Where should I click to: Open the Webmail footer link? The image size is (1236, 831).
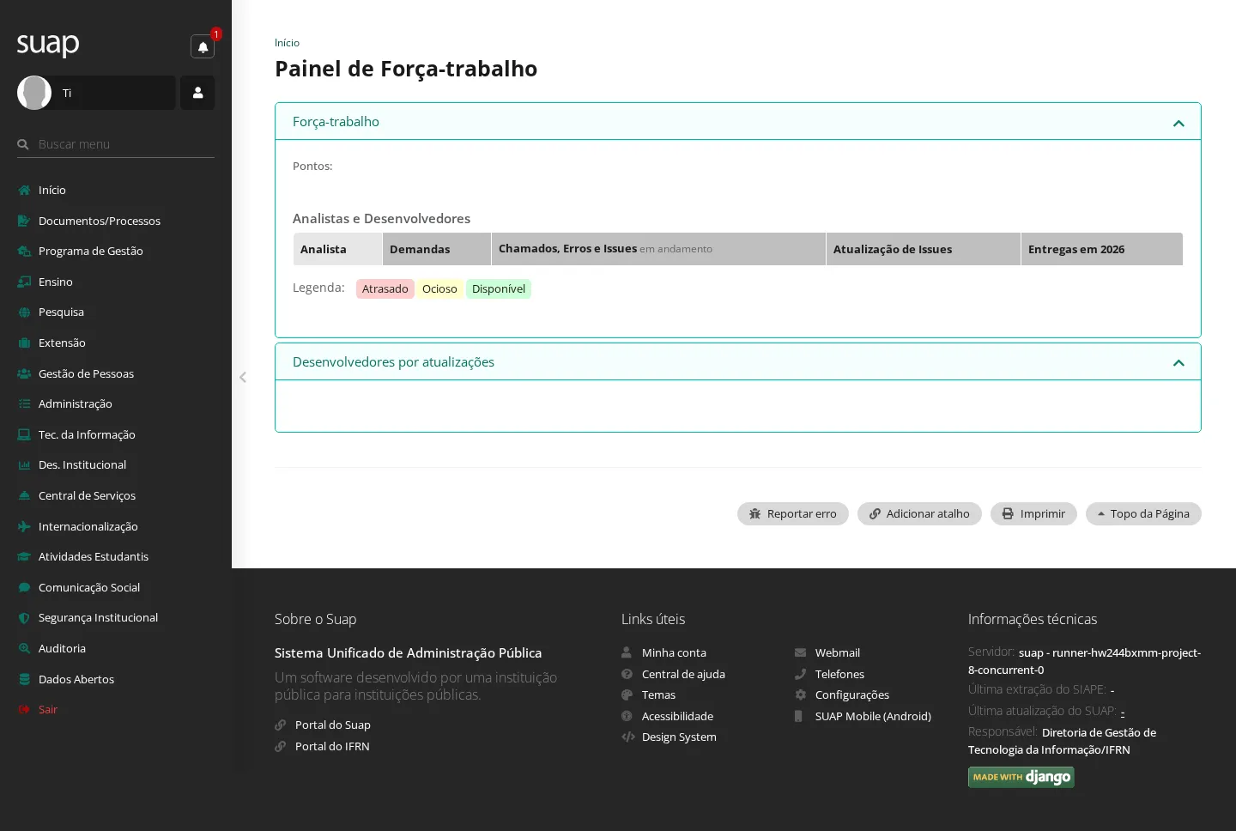(x=838, y=652)
